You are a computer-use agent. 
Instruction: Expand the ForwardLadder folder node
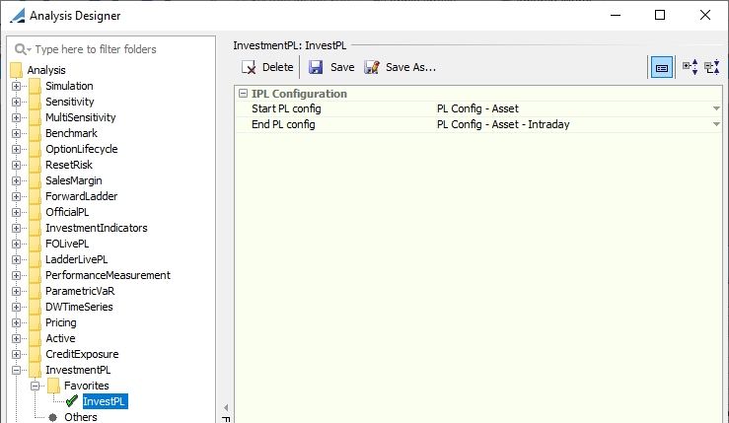tap(16, 196)
